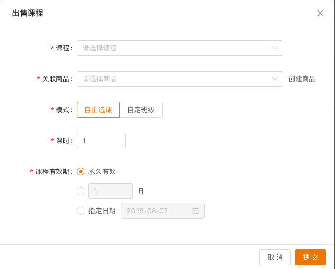Click the 永久有效 label text
Image resolution: width=335 pixels, height=269 pixels.
point(102,171)
